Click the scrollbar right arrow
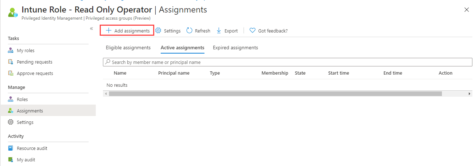Screen dimensions: 476x166 tap(470, 94)
